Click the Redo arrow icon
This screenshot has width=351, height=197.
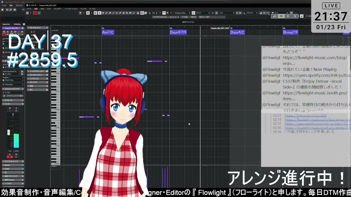click(10, 10)
